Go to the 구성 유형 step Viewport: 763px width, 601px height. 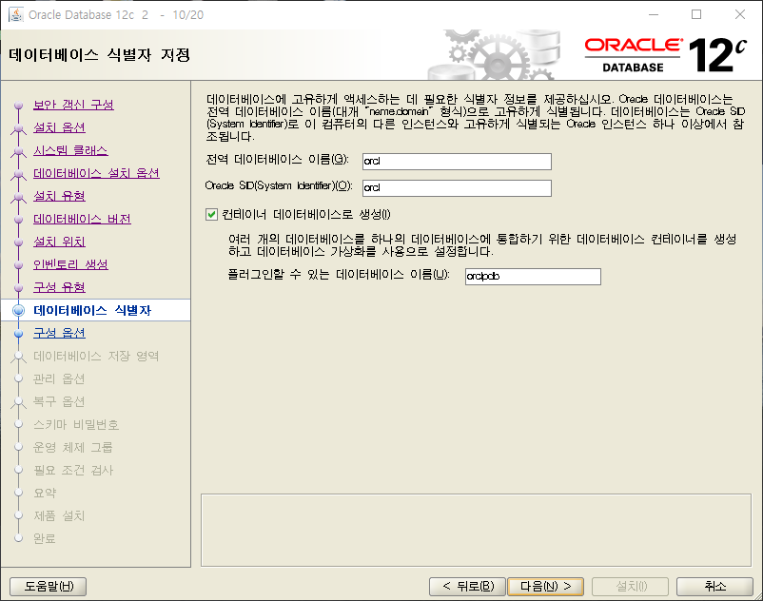[x=59, y=287]
